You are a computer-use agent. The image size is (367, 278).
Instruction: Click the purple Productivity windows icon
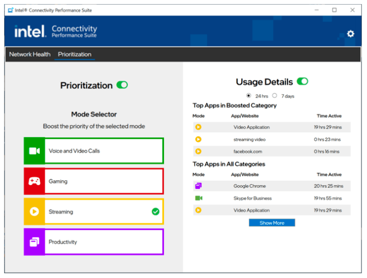(34, 242)
